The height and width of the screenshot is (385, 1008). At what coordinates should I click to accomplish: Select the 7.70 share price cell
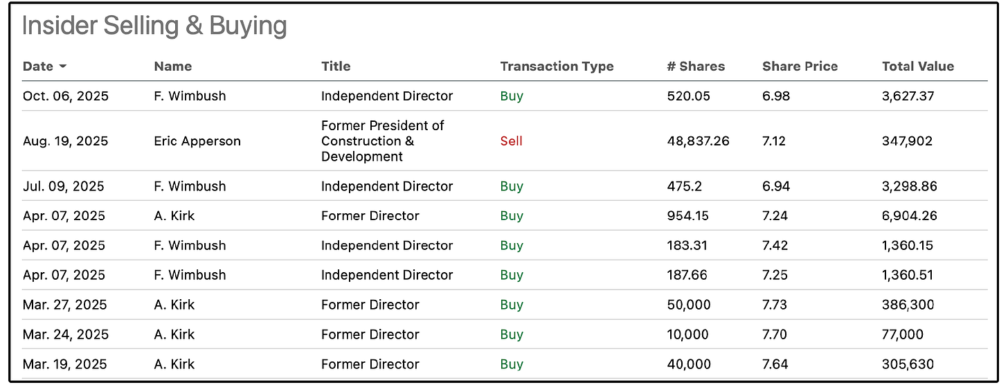(775, 334)
